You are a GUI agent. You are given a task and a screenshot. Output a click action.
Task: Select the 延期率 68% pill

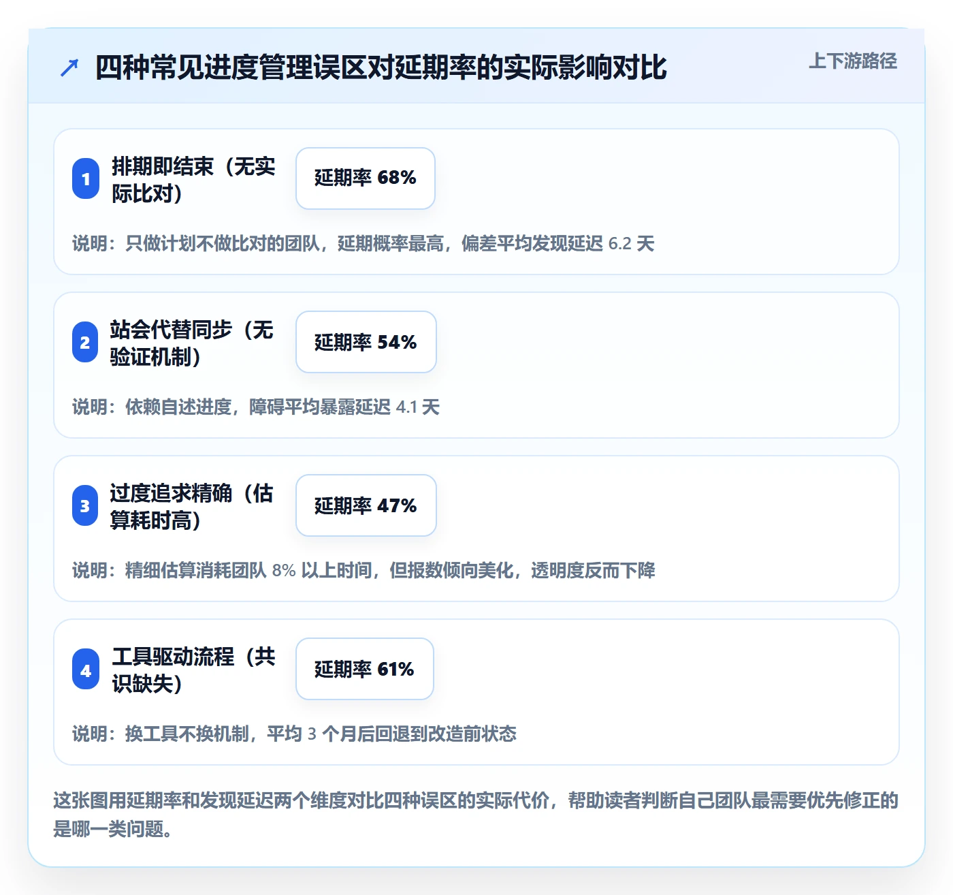point(366,178)
